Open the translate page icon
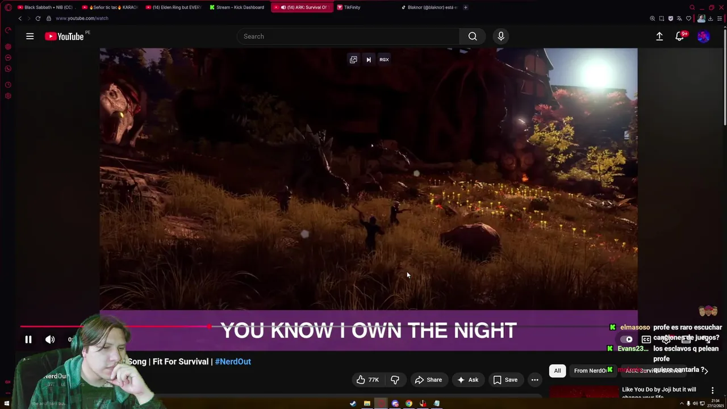Image resolution: width=727 pixels, height=409 pixels. 679,18
